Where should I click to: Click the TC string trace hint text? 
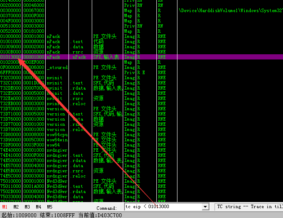coord(249,207)
